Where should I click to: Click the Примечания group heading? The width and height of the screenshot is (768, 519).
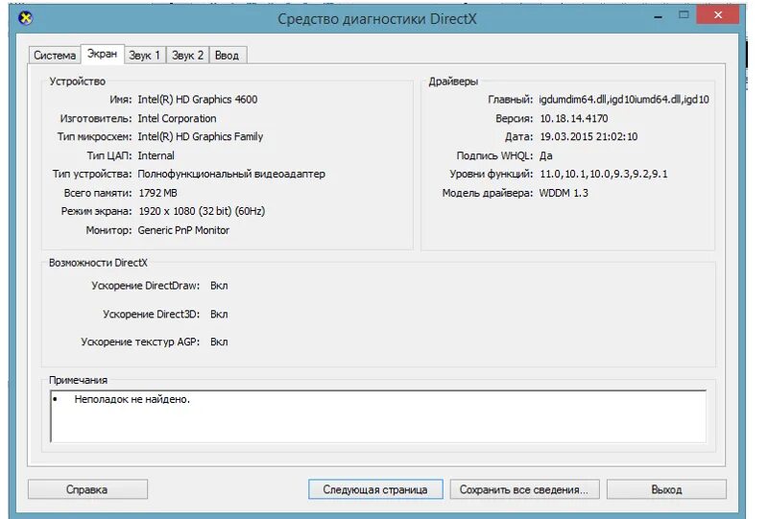click(78, 380)
